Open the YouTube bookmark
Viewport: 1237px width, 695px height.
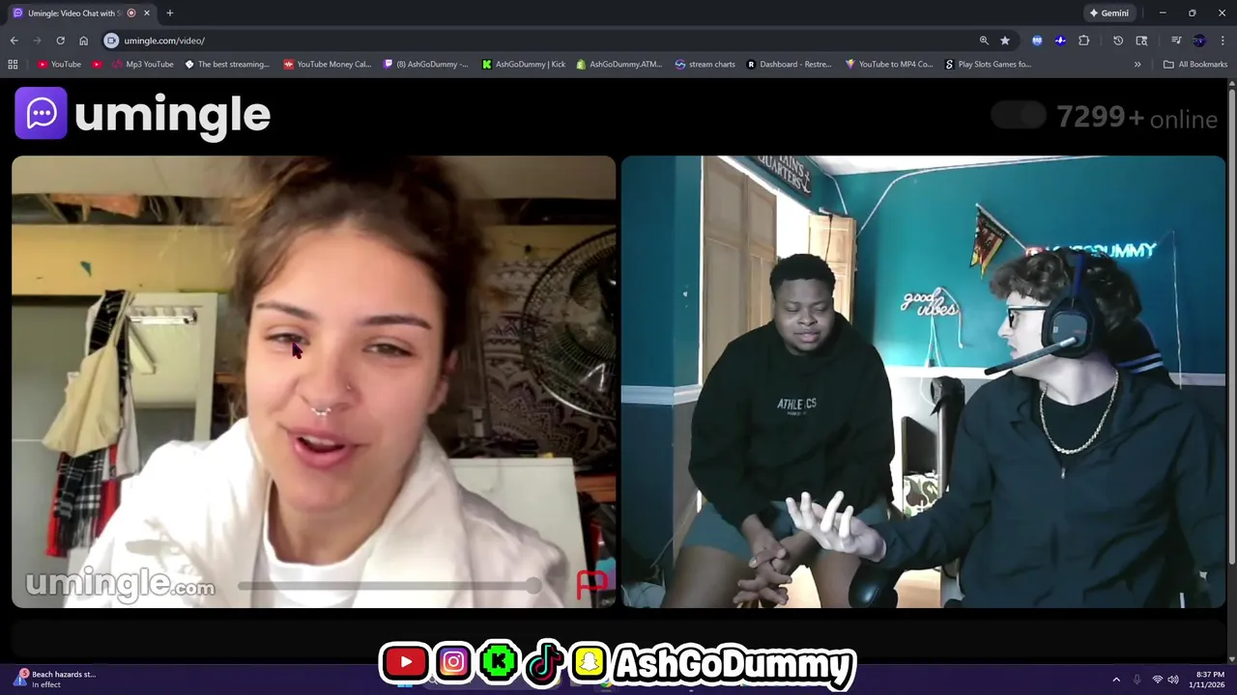[59, 65]
